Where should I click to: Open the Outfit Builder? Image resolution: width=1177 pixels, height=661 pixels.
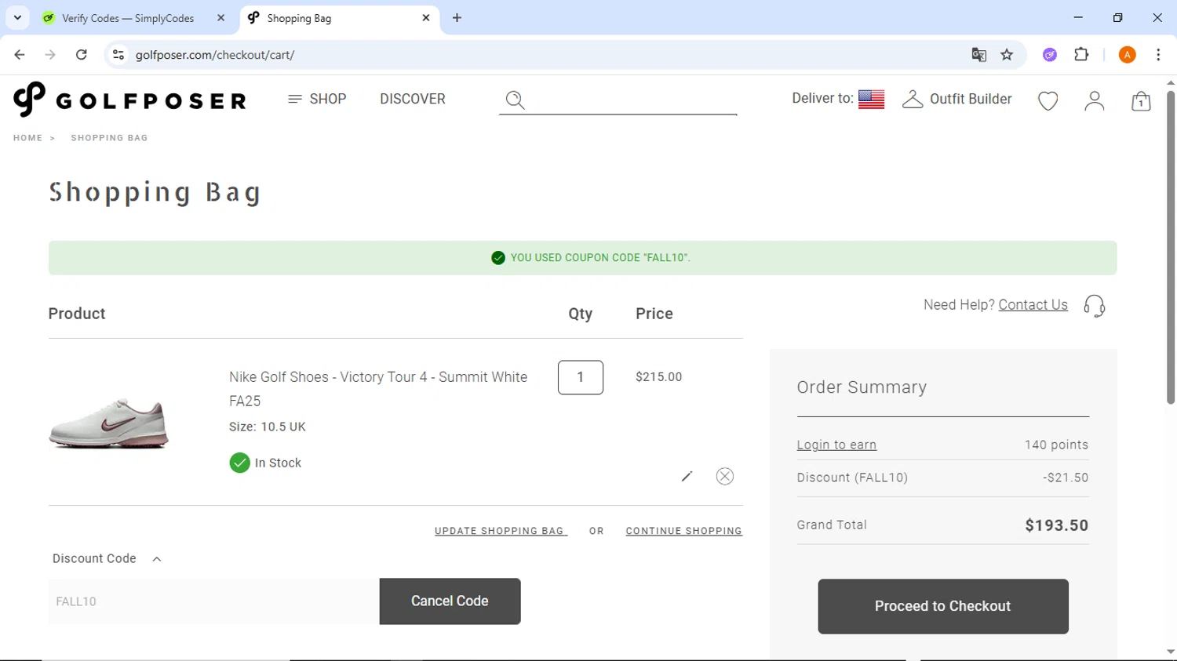957,99
